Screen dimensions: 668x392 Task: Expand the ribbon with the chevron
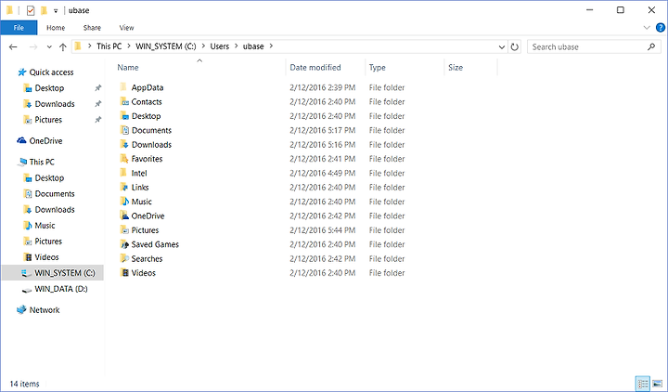point(647,28)
